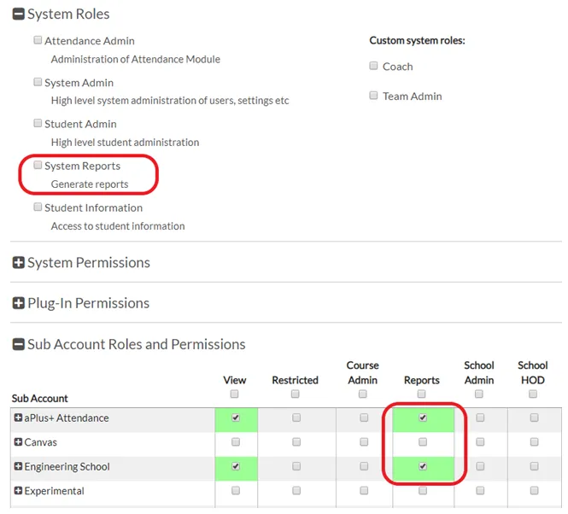Click the Sub Account column header

40,399
